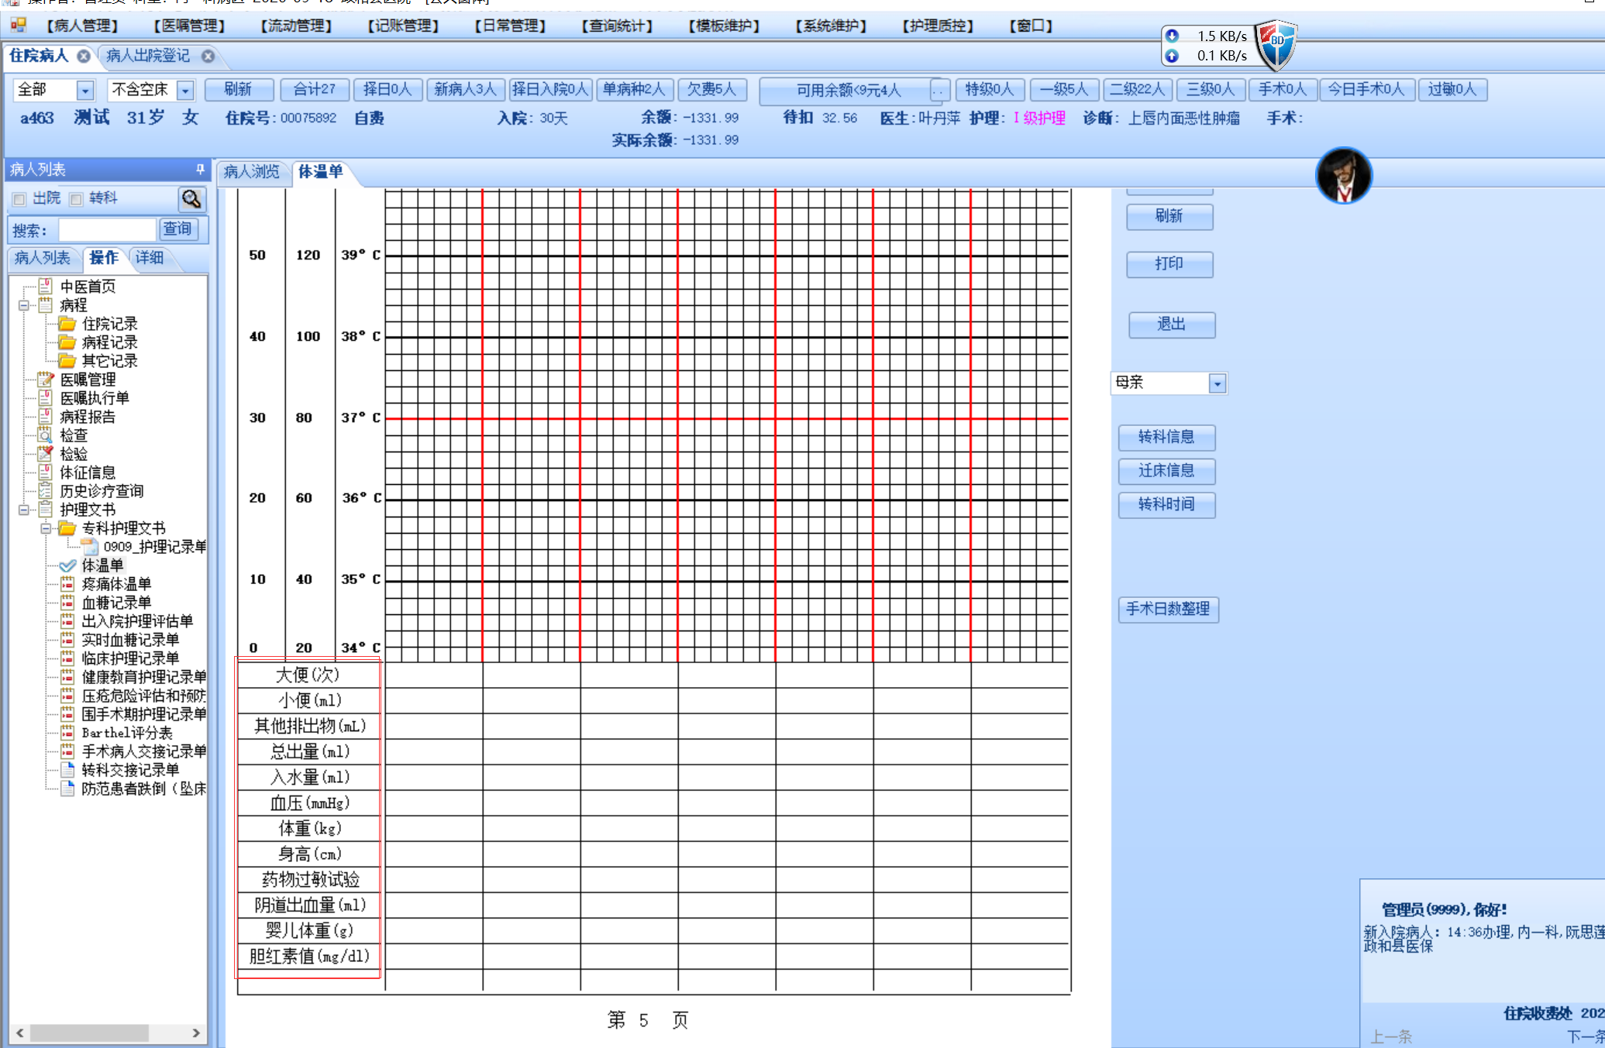
Task: Close the 住院病人 tab with its X icon
Action: click(84, 56)
